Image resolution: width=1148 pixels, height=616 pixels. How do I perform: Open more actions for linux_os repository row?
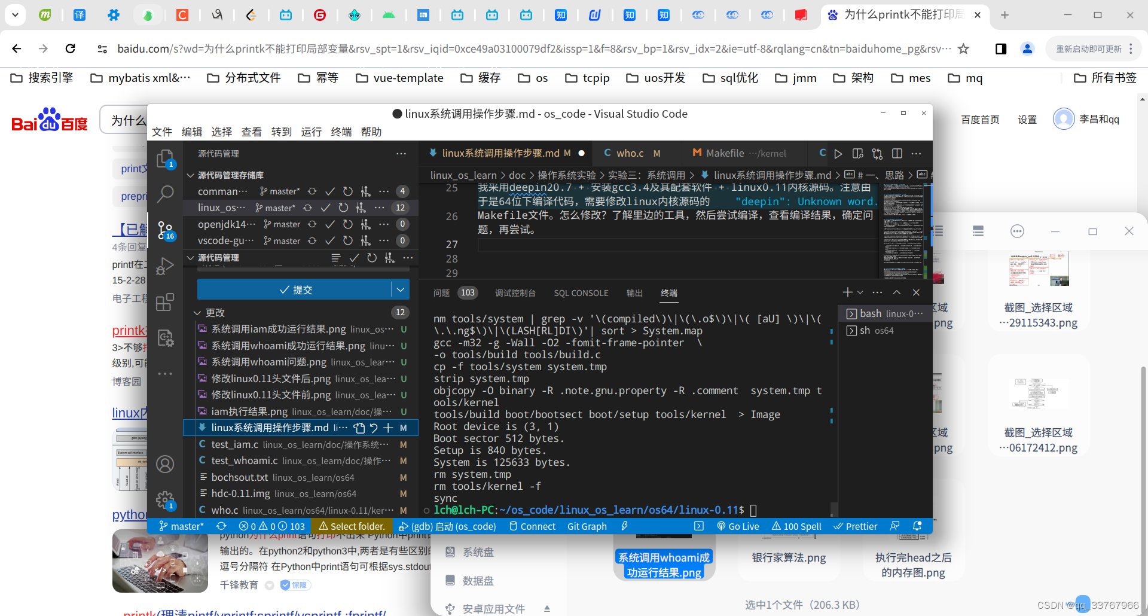pos(379,208)
